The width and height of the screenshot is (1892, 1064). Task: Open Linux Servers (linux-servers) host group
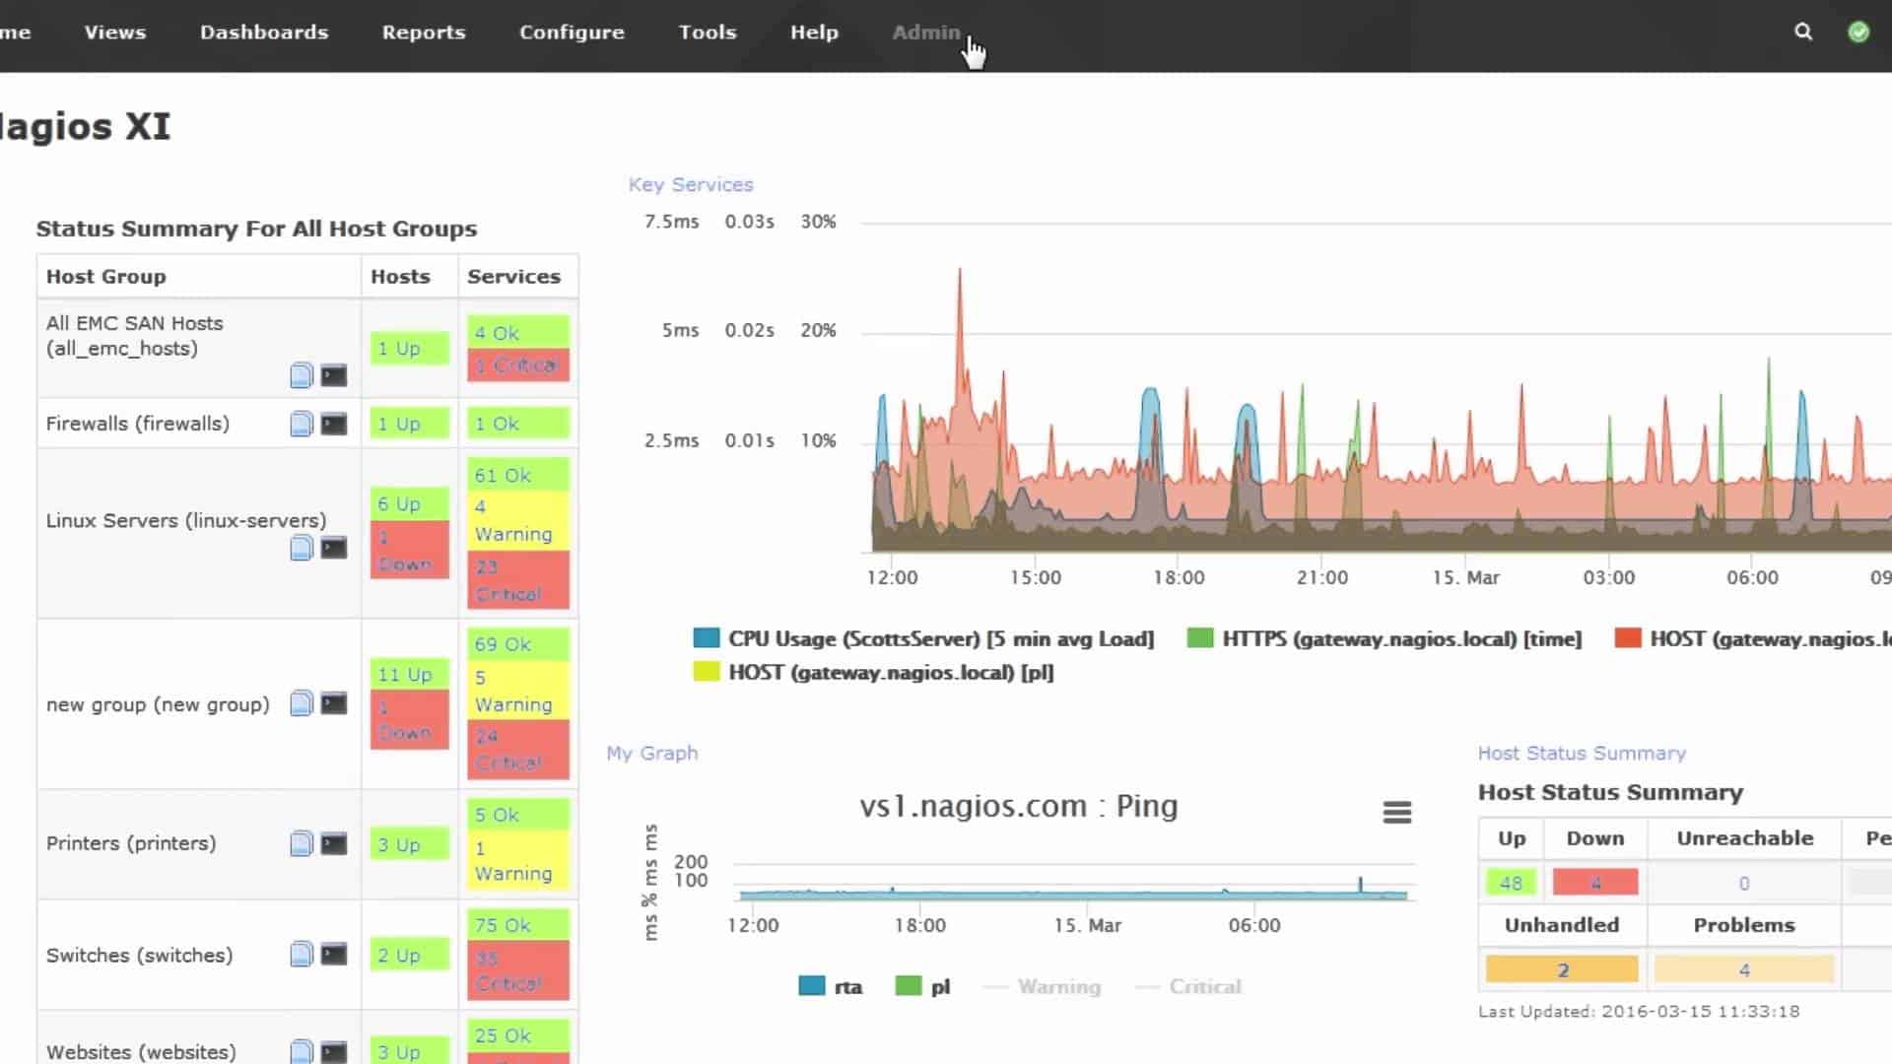[x=186, y=520]
